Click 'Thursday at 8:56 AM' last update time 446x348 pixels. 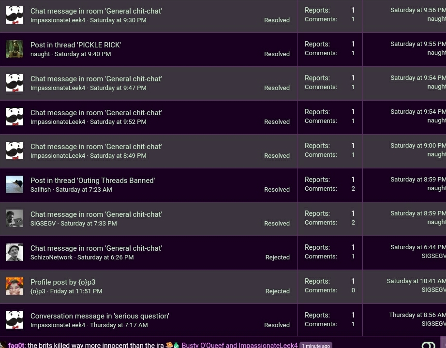tap(417, 315)
